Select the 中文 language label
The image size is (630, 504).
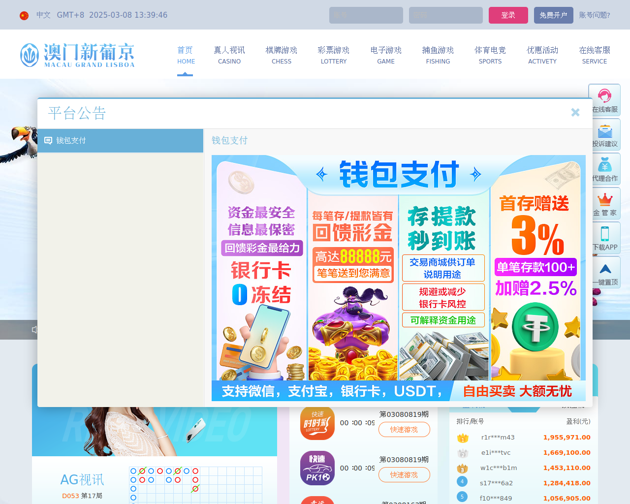point(43,15)
